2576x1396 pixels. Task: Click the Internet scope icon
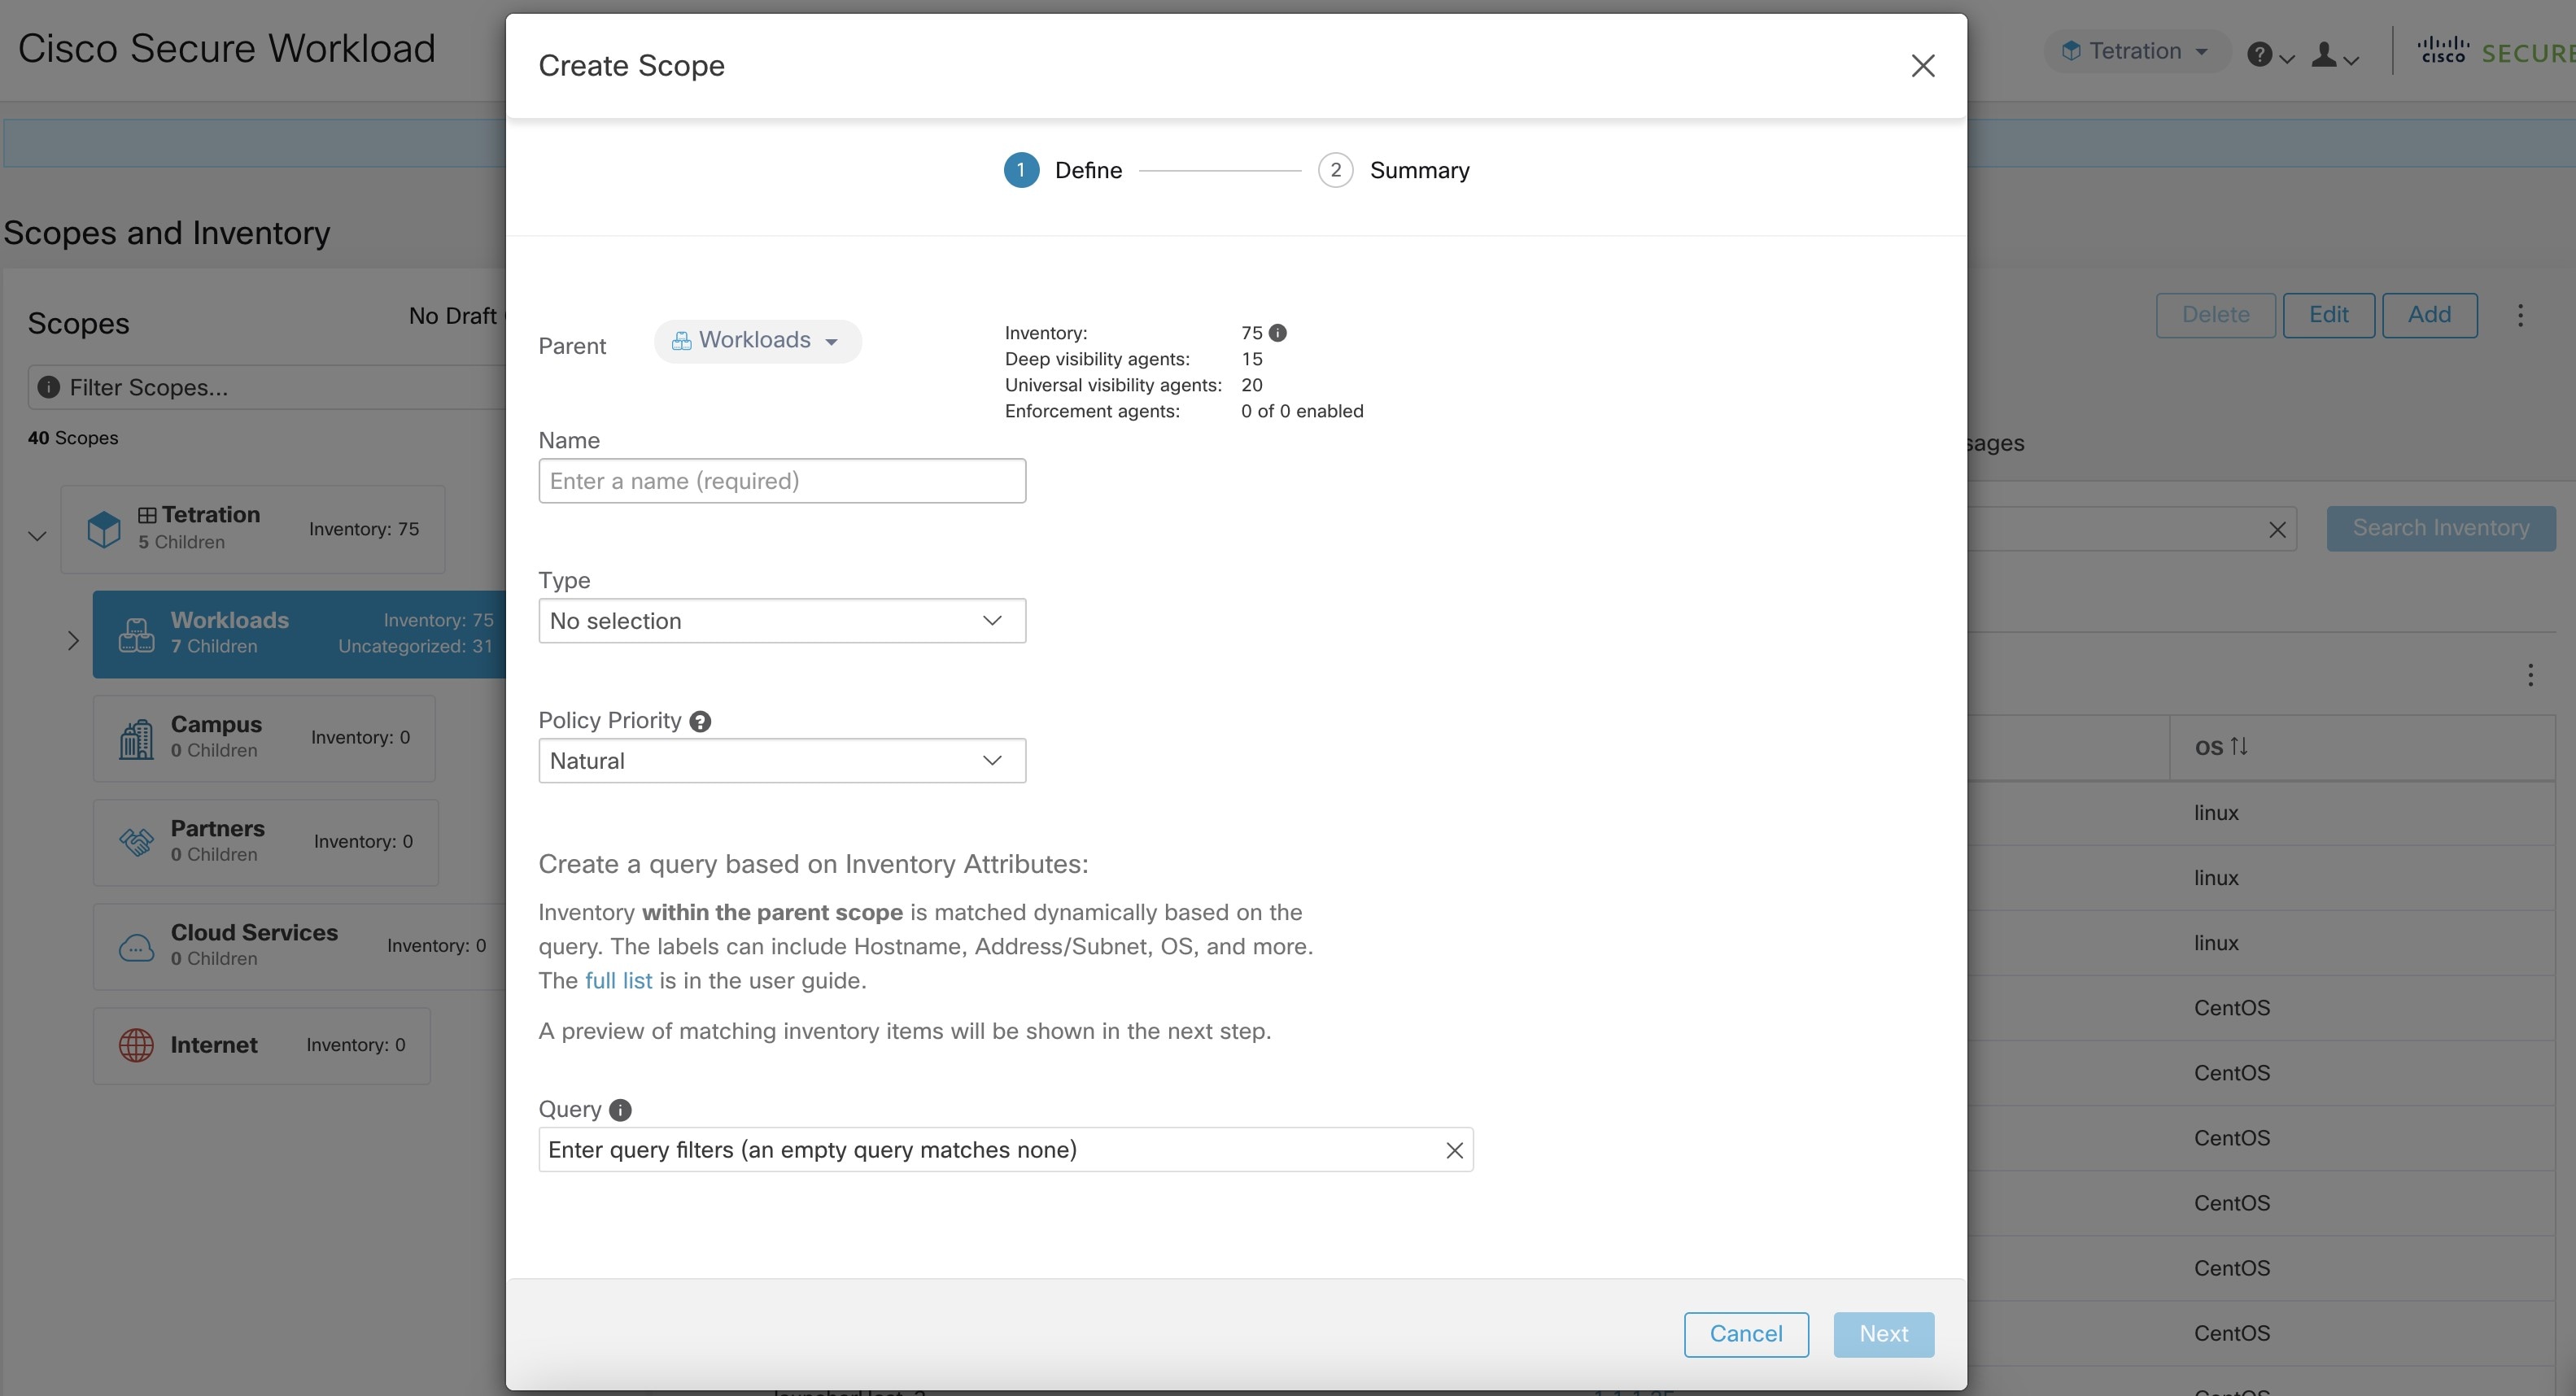click(x=136, y=1045)
